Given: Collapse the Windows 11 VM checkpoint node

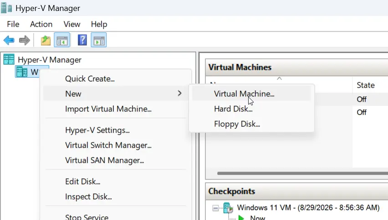Looking at the screenshot, I should tap(215, 208).
